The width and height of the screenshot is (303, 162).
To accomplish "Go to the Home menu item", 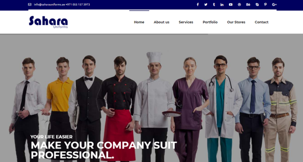I will tap(139, 22).
